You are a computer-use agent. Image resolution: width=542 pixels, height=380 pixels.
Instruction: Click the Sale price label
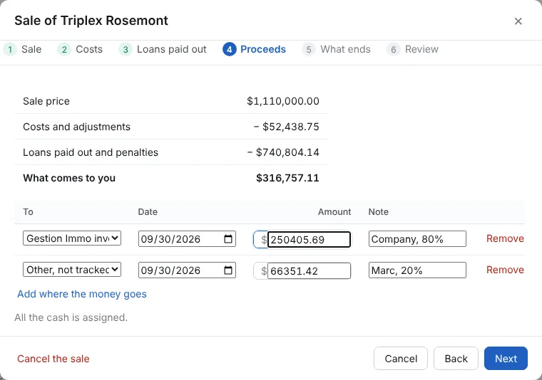(x=46, y=101)
